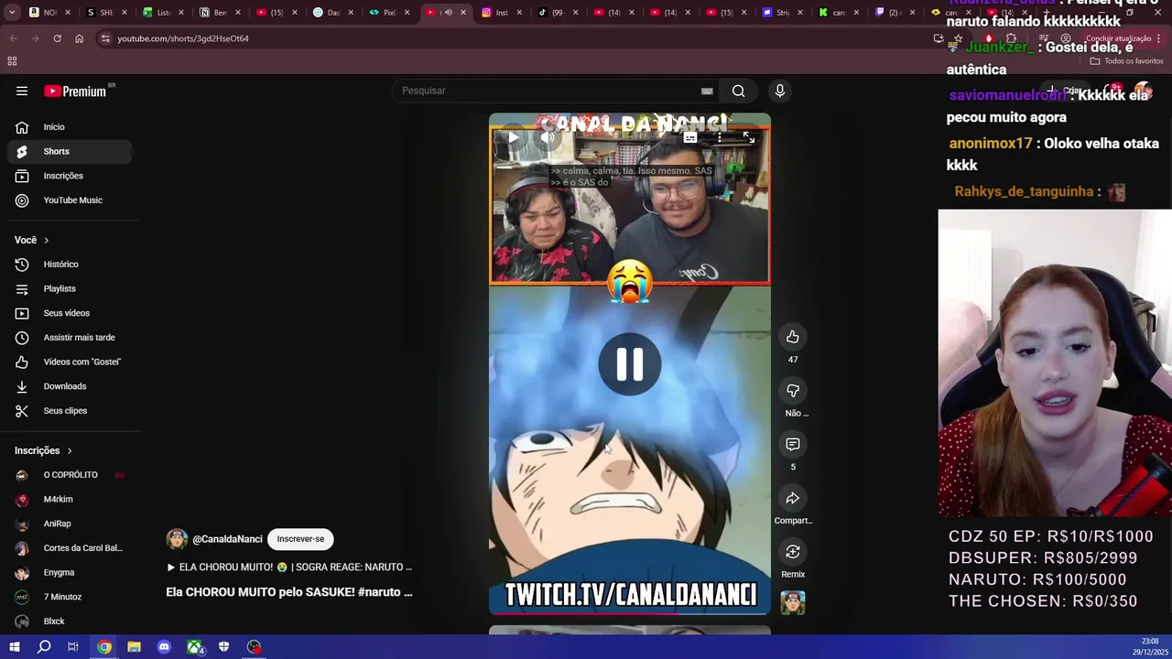This screenshot has width=1172, height=659.
Task: Open Playlists in the sidebar
Action: pyautogui.click(x=70, y=288)
